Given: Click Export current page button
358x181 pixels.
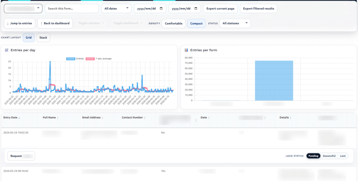Looking at the screenshot, I should pyautogui.click(x=220, y=9).
